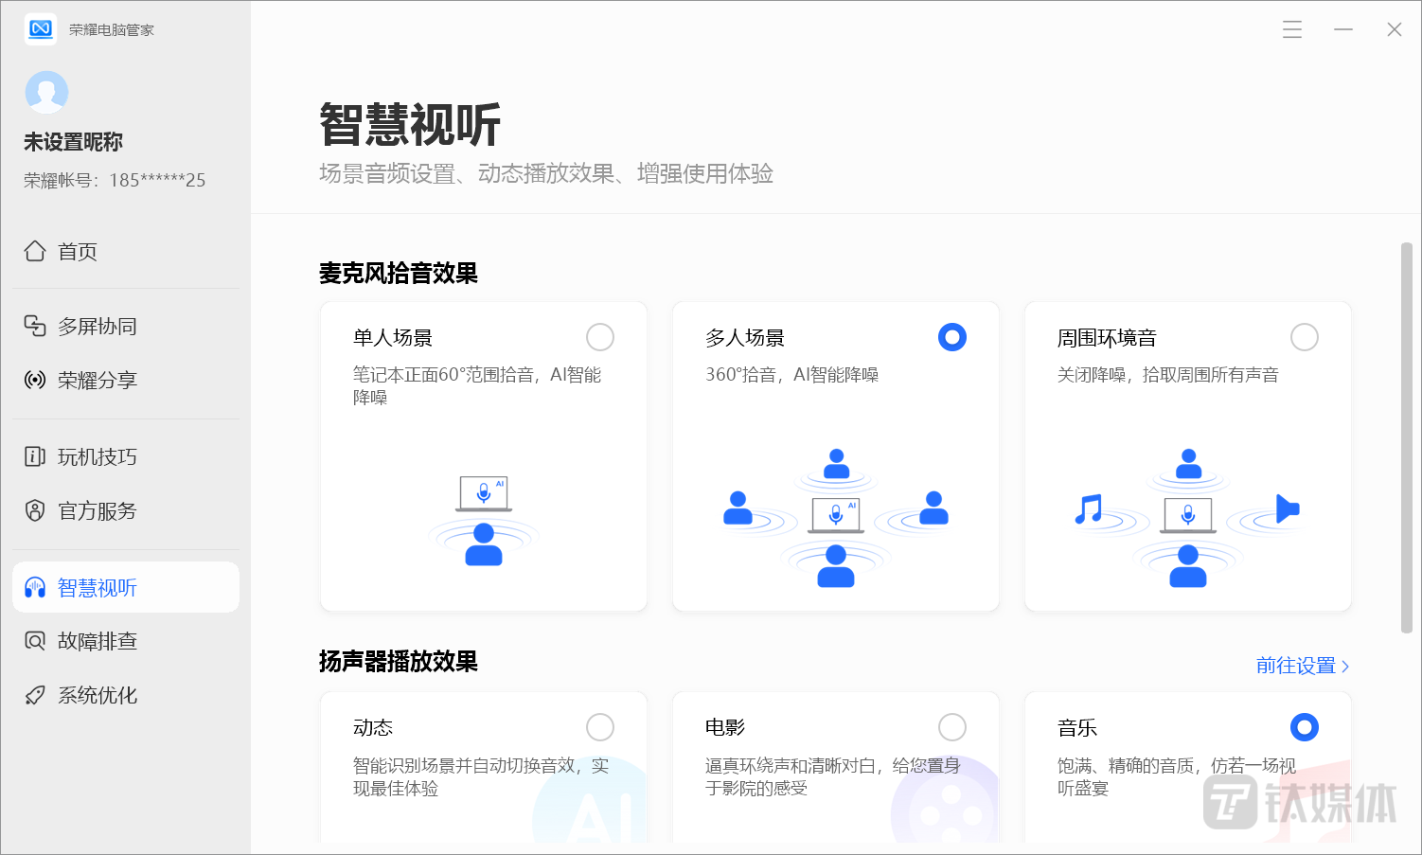Open 玩机技巧 tips icon
This screenshot has width=1422, height=855.
click(35, 456)
